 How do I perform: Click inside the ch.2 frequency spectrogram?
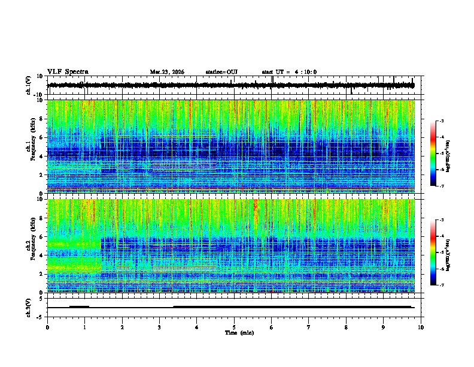(231, 246)
